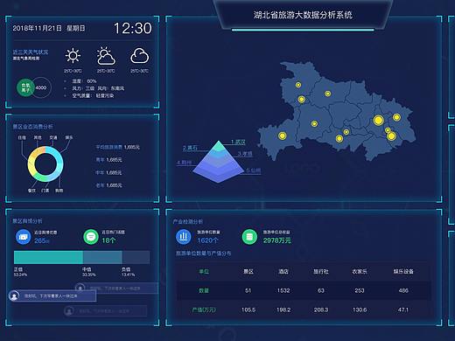Click the 老年 1,685元 line

pyautogui.click(x=109, y=185)
